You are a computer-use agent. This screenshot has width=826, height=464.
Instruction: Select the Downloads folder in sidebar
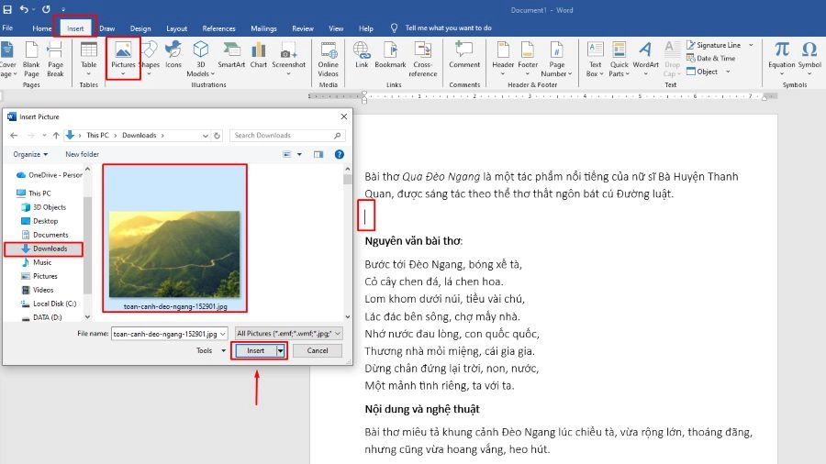[50, 249]
